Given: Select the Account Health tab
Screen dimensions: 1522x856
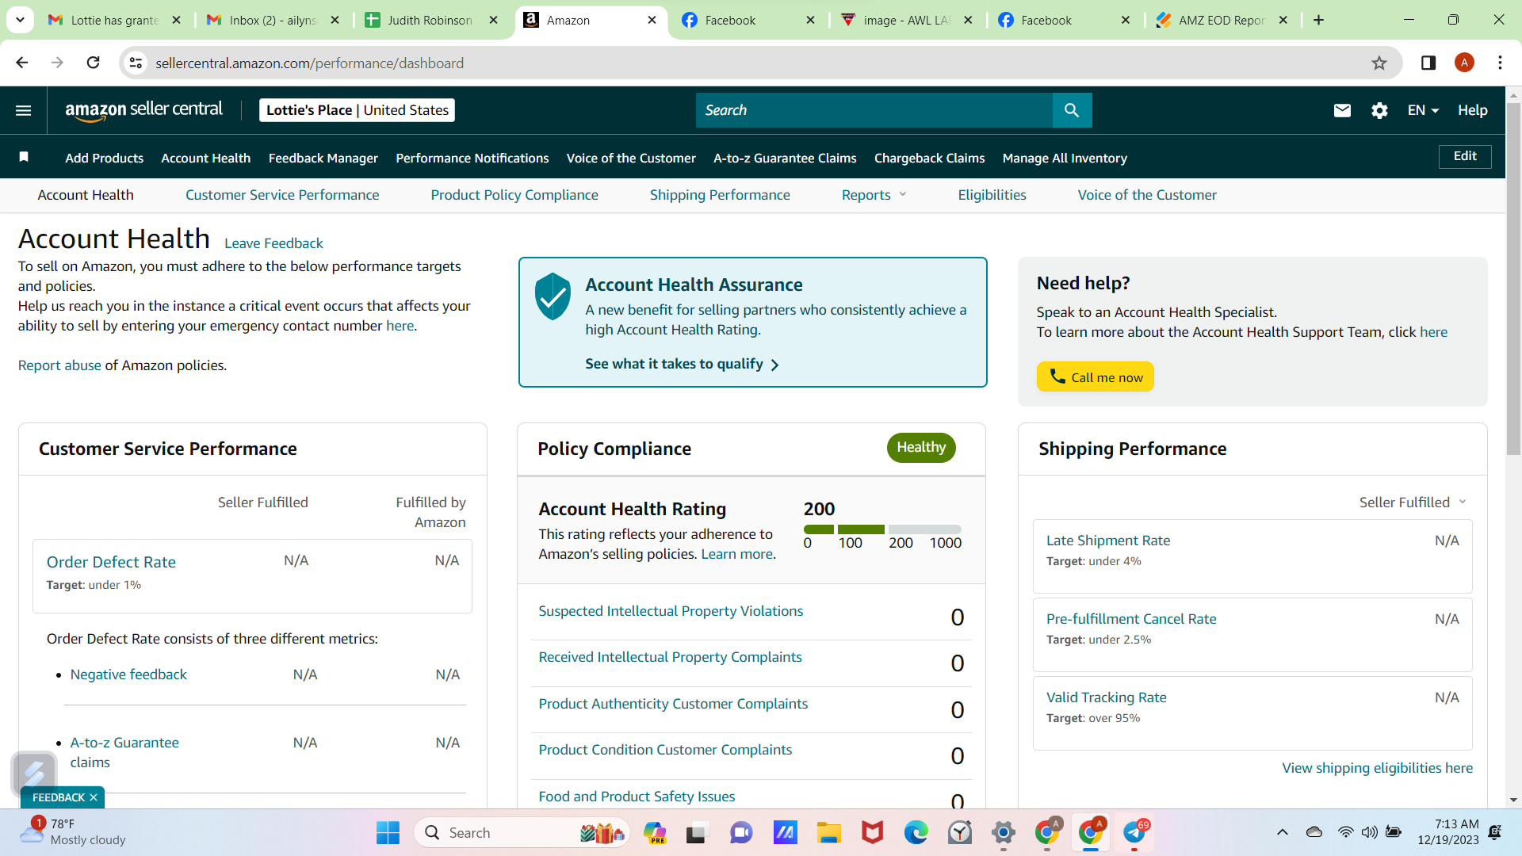Looking at the screenshot, I should [86, 195].
